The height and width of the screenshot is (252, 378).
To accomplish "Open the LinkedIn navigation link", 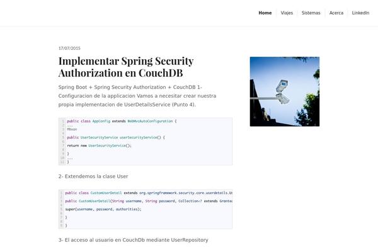I will [x=360, y=13].
